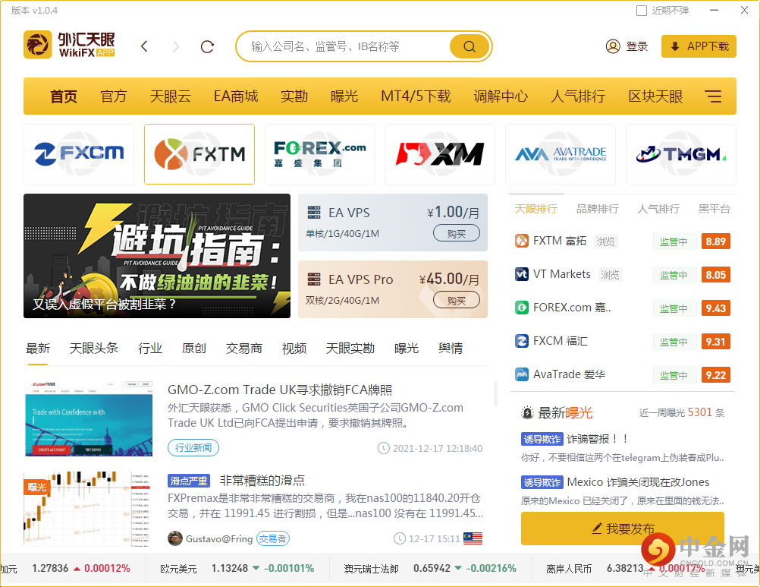Click the user login avatar icon
The image size is (760, 587).
coord(613,46)
